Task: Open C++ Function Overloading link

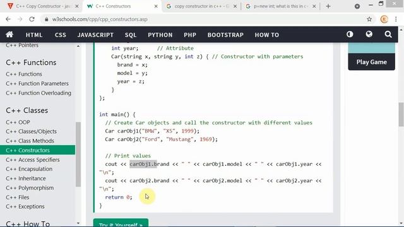Action: coord(39,93)
